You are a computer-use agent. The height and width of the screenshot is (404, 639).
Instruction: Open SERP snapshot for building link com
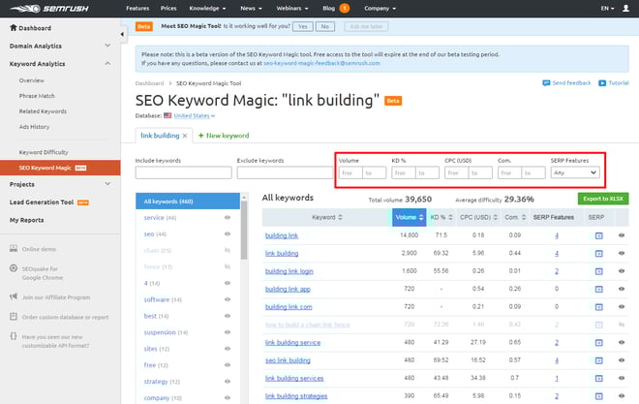(x=598, y=307)
